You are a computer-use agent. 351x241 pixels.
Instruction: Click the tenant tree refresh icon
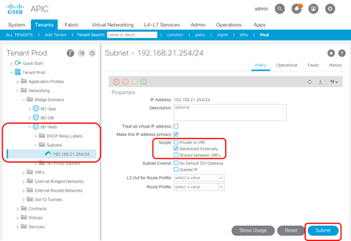[92, 53]
